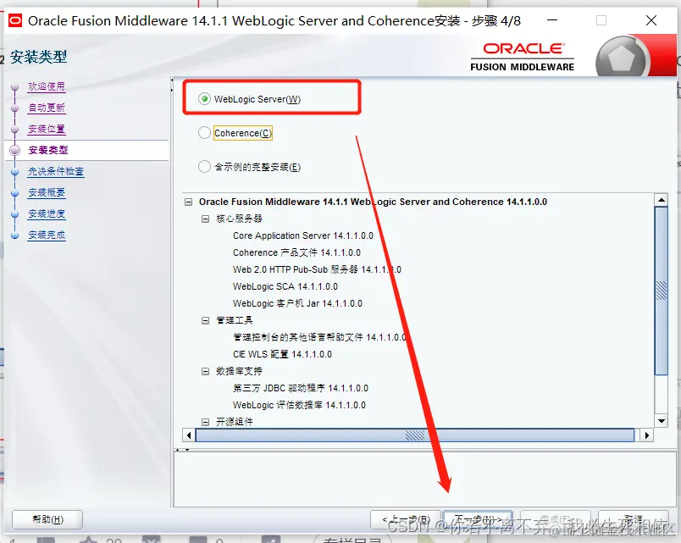Click the step bullet icon beside 欢迎使用
681x543 pixels.
click(x=14, y=87)
